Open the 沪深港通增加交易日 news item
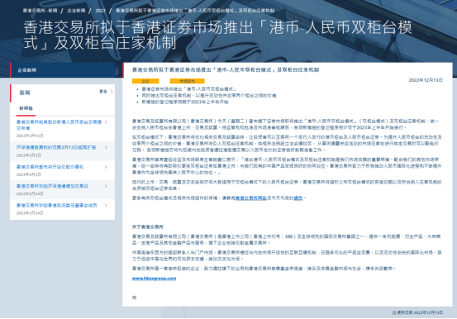Screen dimensions: 457x319 (52, 186)
